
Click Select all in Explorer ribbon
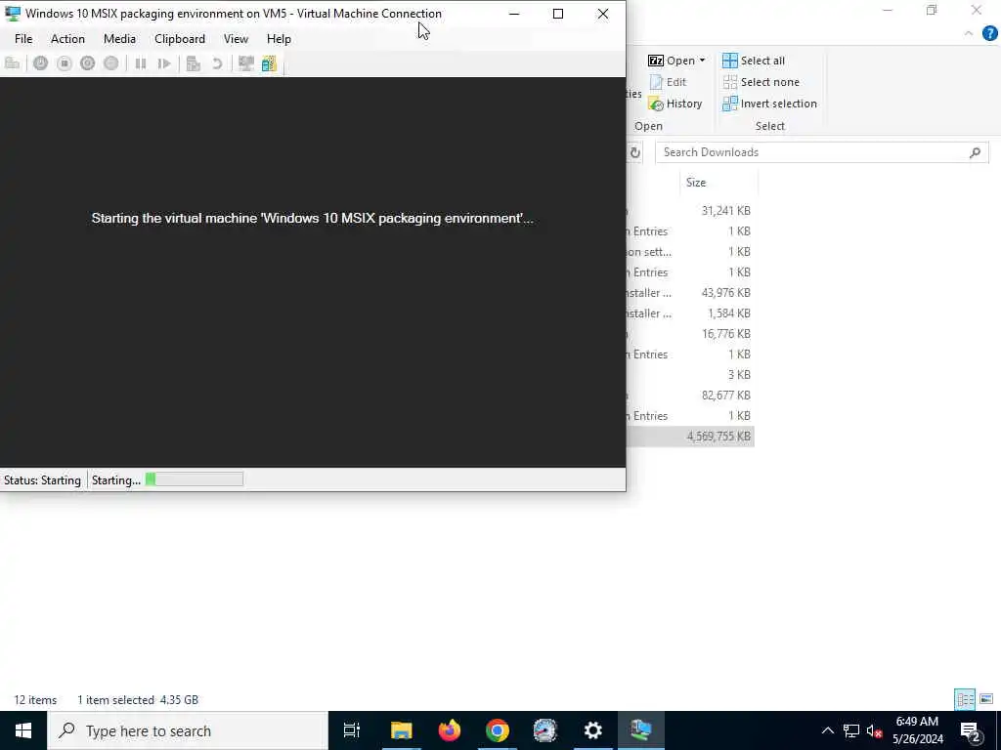[x=754, y=61]
